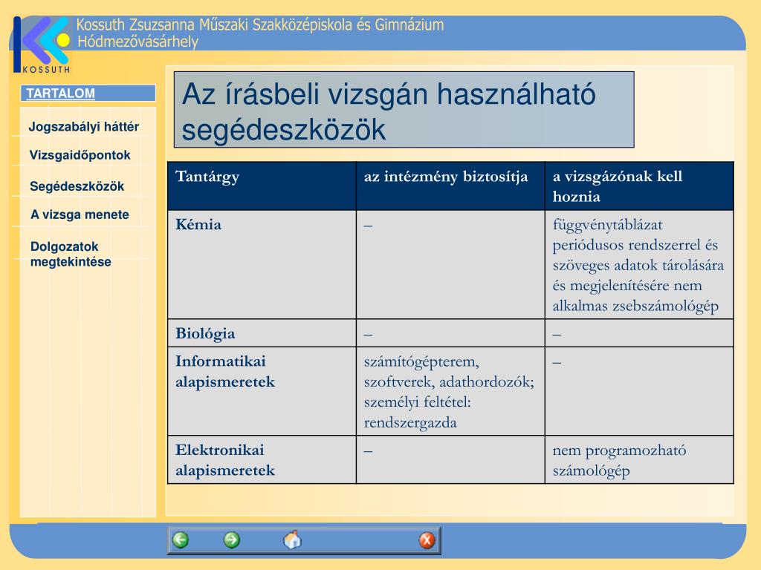This screenshot has height=570, width=761.
Task: Open A vizsga menete section
Action: coord(80,214)
